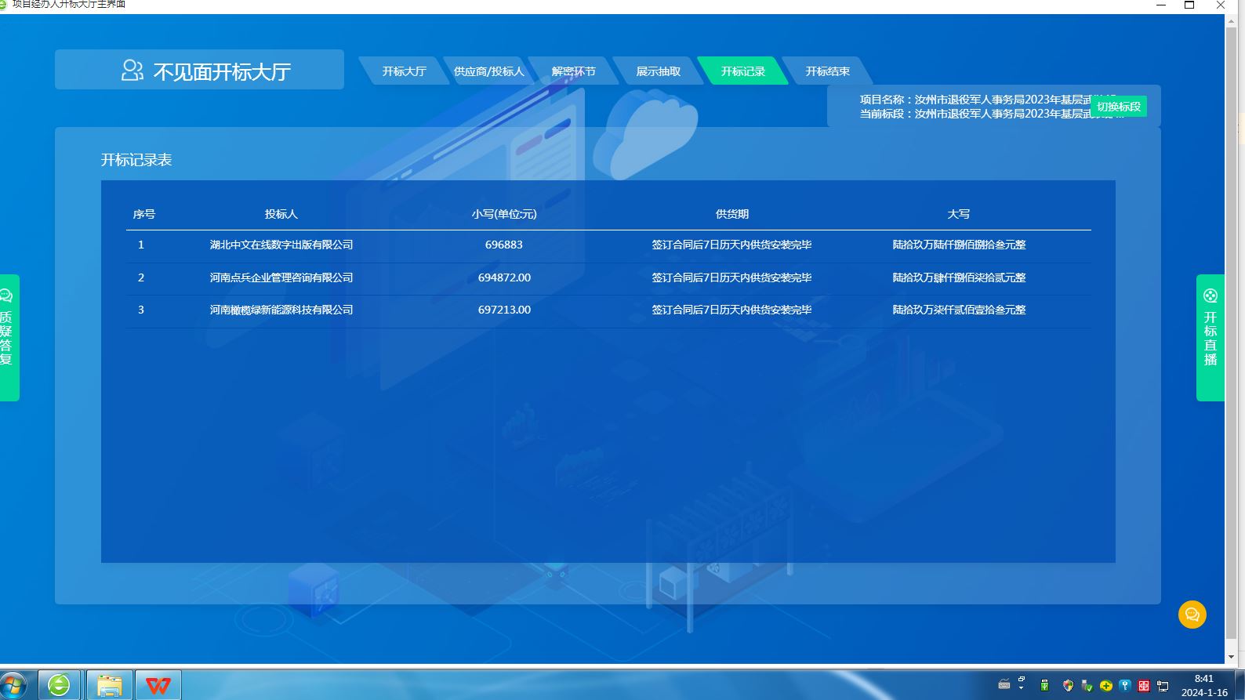Open the 质疑答复 side panel
Viewport: 1245px width, 700px height.
(8, 337)
